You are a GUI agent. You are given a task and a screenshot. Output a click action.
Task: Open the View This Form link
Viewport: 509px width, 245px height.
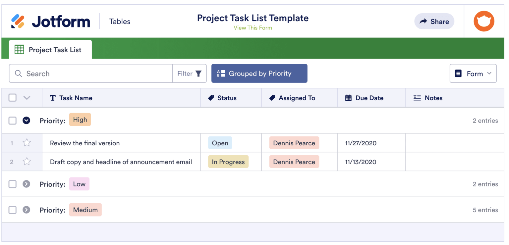pos(253,27)
